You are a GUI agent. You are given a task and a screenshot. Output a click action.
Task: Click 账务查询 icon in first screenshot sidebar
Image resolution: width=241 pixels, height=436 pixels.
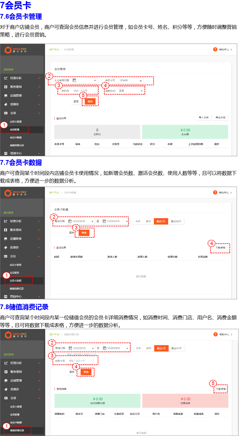click(x=6, y=87)
